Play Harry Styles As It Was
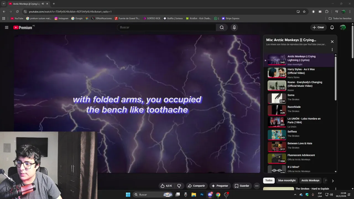354x199 pixels. point(299,73)
